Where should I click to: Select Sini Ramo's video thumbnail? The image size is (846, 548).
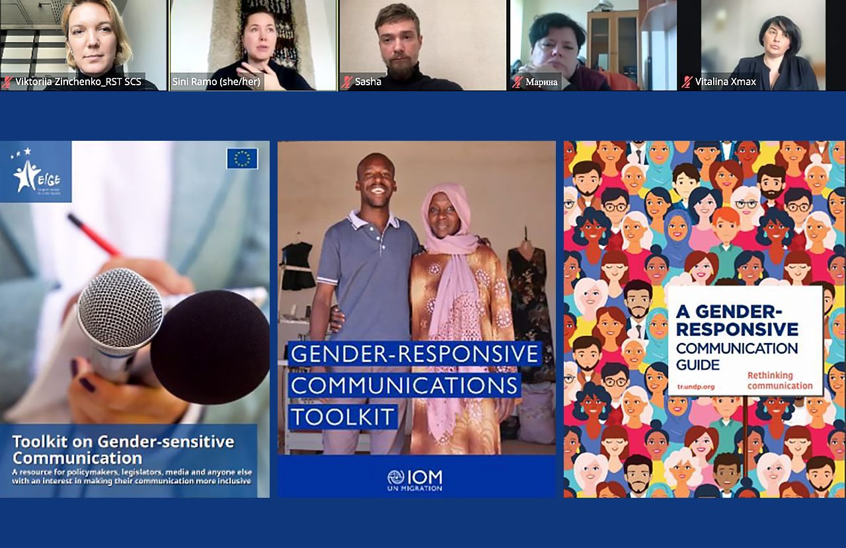pos(253,40)
